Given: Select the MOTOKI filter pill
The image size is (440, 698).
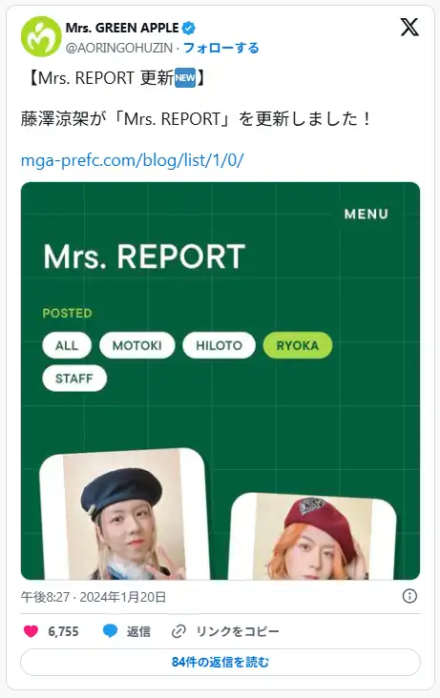Looking at the screenshot, I should pos(136,345).
